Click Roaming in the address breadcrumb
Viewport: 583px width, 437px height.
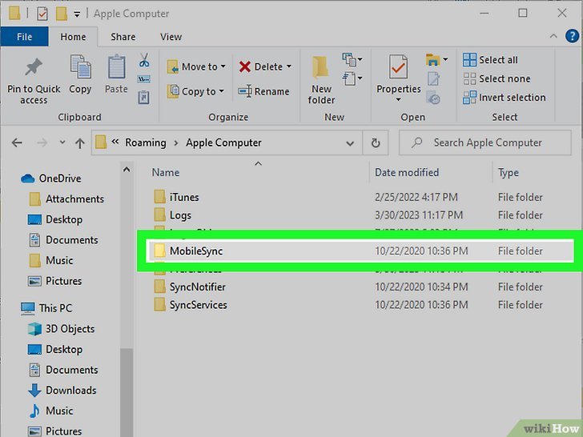[x=146, y=142]
